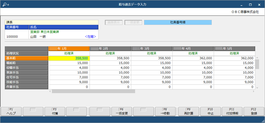This screenshot has height=123, width=265.
Task: Click the 職能給 15,000 cell for 1月
Action: [69, 63]
